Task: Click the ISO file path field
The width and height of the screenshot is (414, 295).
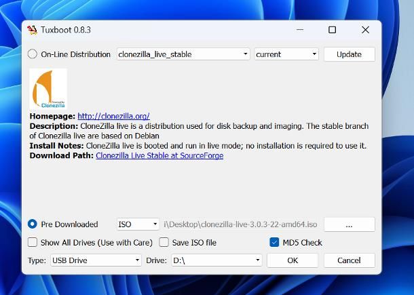Action: click(240, 224)
